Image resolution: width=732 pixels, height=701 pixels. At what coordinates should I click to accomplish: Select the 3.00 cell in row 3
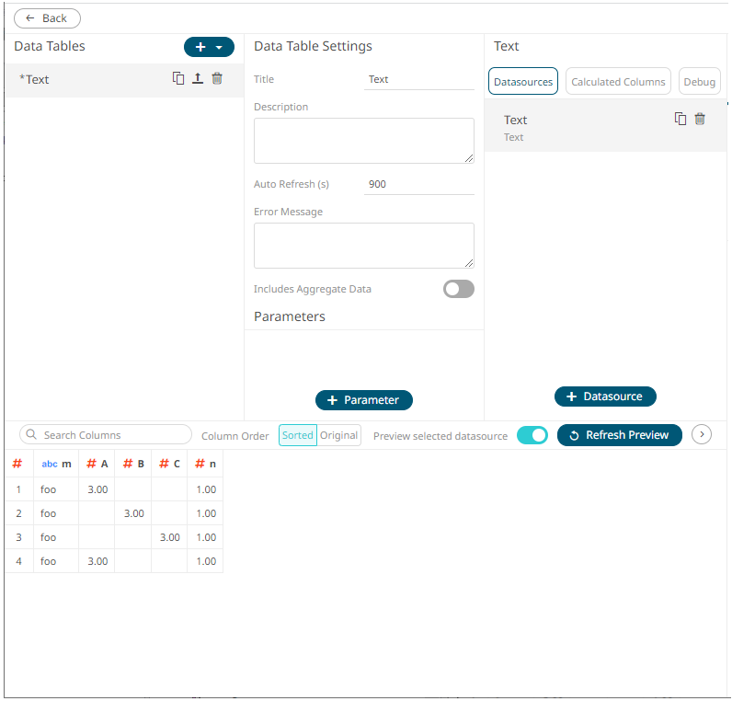tap(169, 537)
